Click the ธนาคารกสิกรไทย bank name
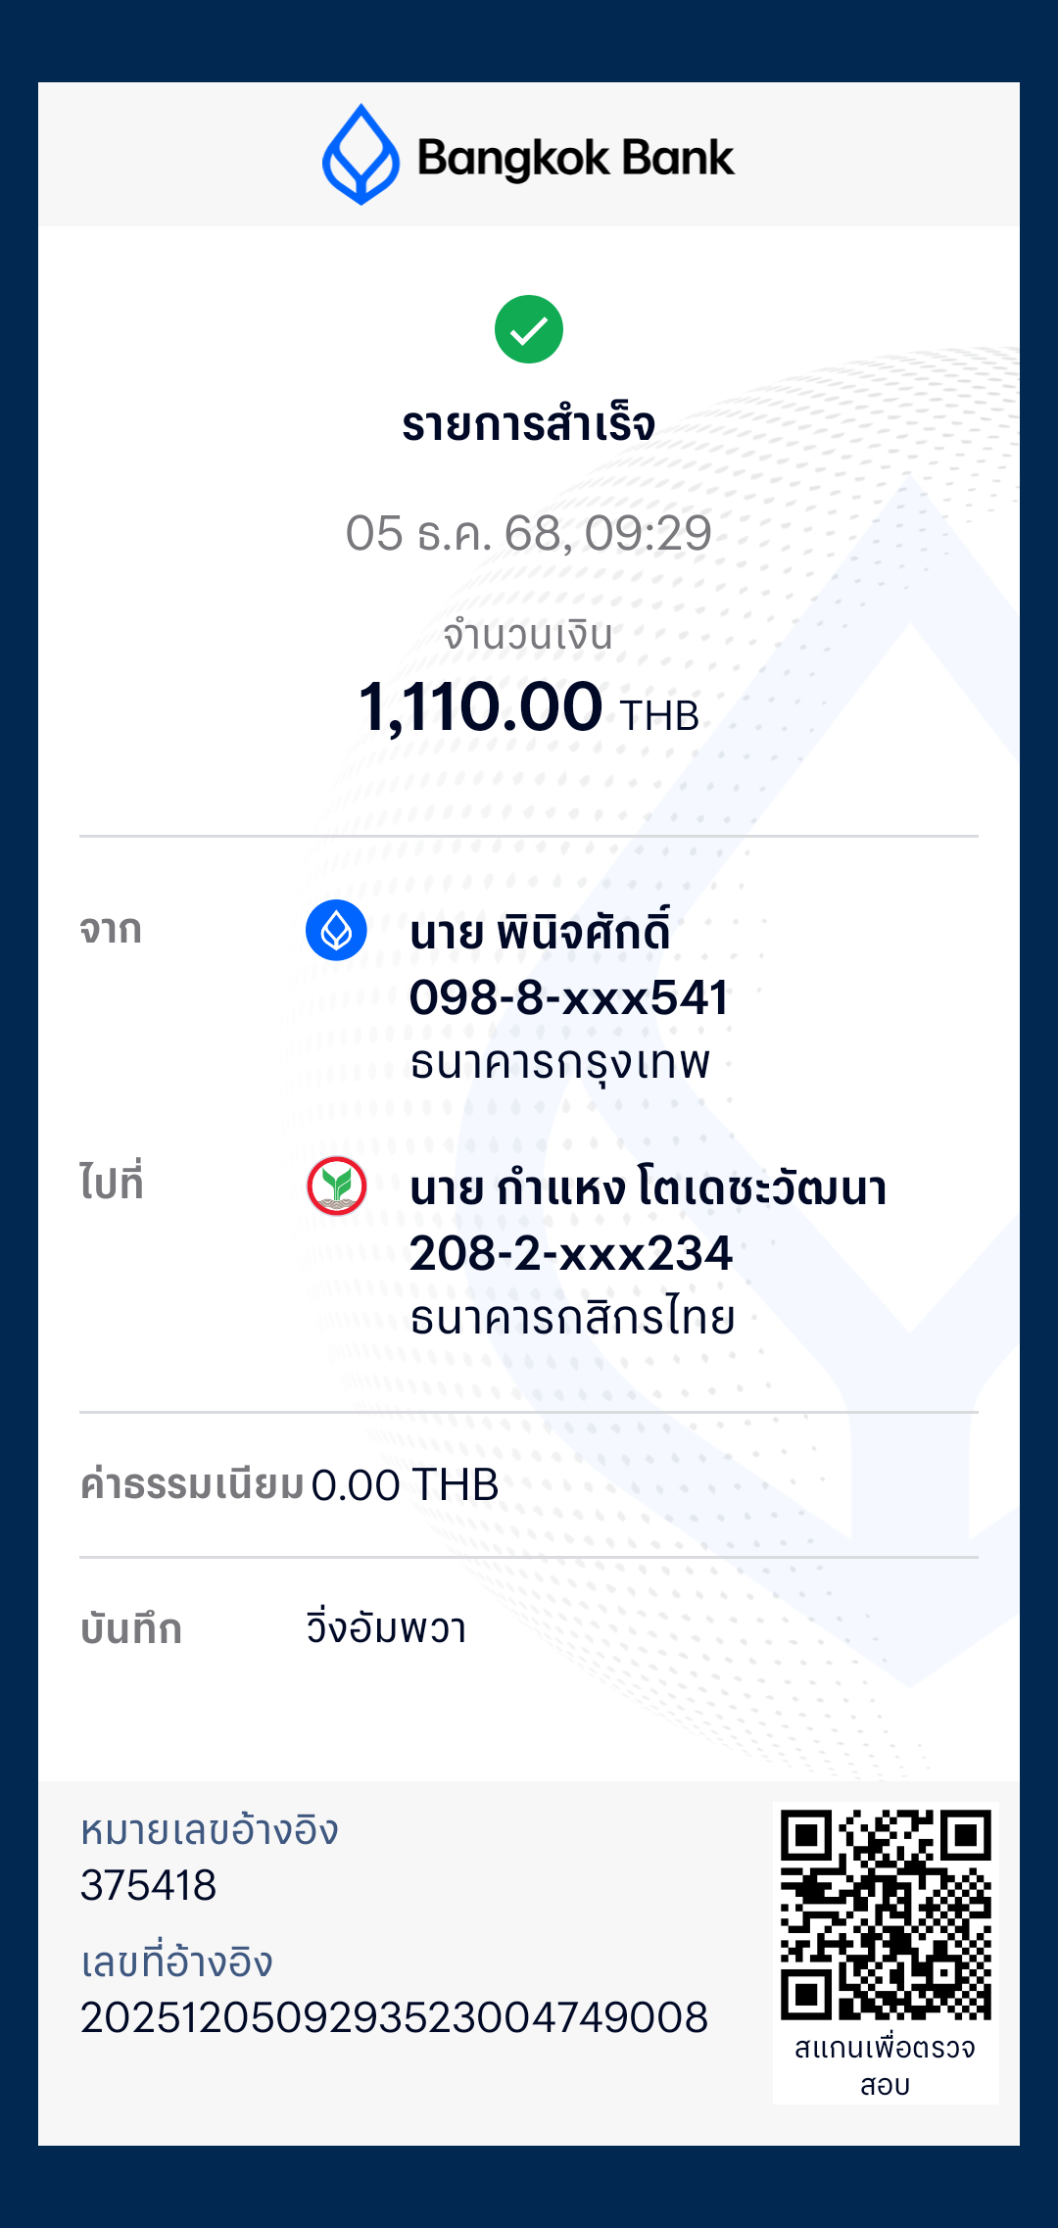 click(x=572, y=1319)
